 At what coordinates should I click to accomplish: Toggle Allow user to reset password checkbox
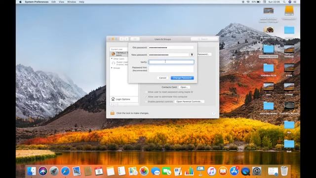coord(146,92)
